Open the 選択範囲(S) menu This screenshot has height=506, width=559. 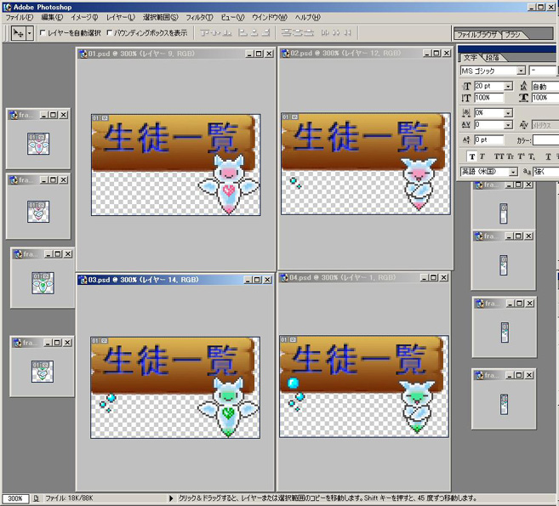(161, 17)
